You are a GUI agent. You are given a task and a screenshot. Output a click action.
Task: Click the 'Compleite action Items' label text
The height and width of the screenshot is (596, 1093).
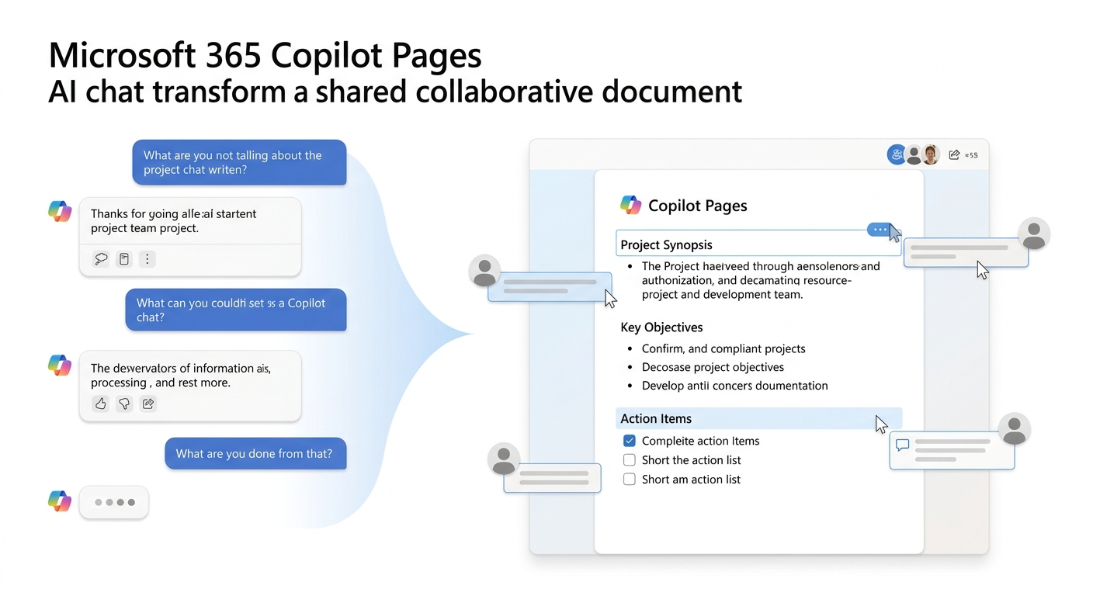coord(700,441)
